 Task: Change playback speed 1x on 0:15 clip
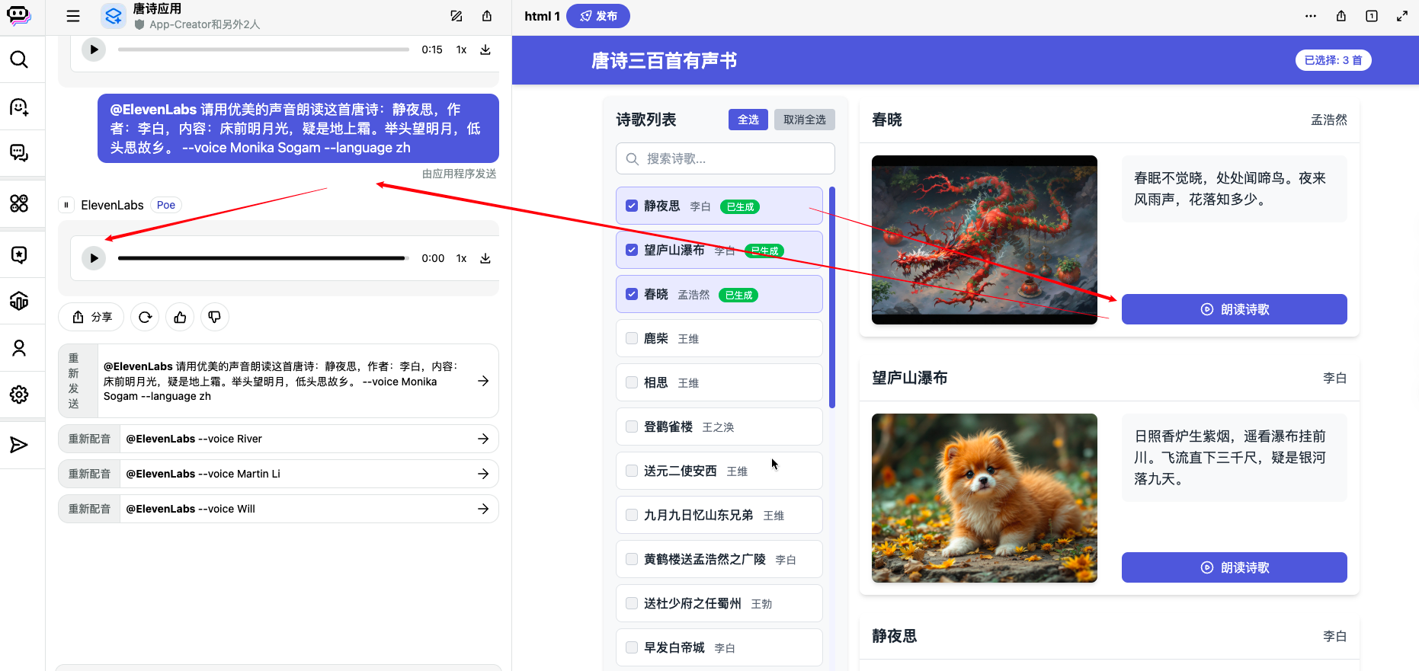[461, 50]
